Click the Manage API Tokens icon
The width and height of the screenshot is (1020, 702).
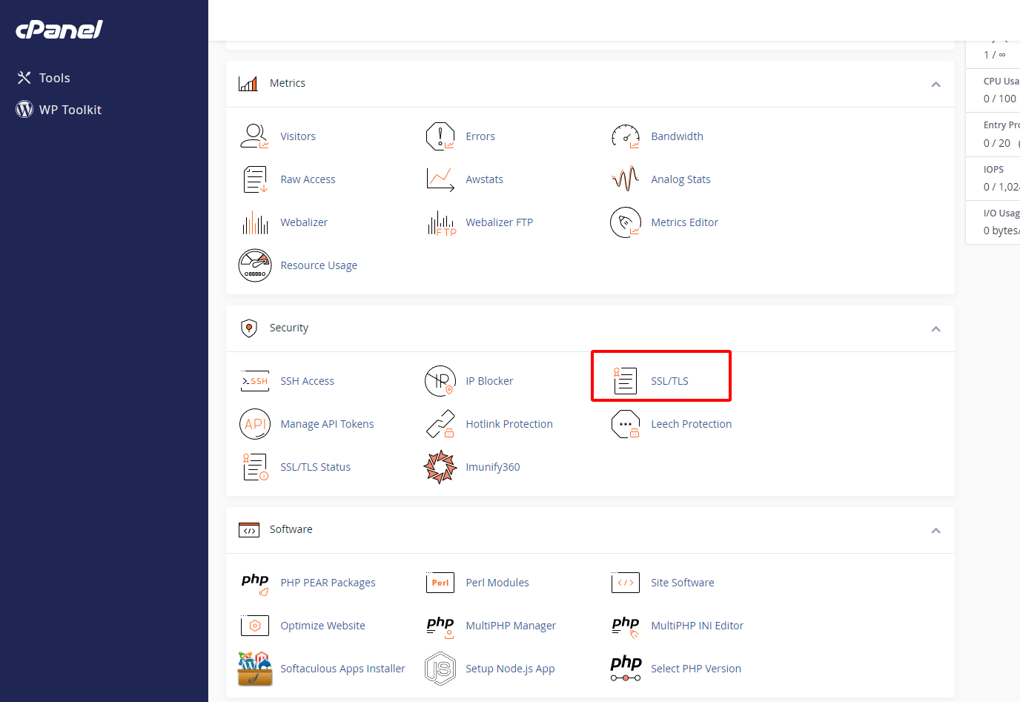(x=254, y=424)
